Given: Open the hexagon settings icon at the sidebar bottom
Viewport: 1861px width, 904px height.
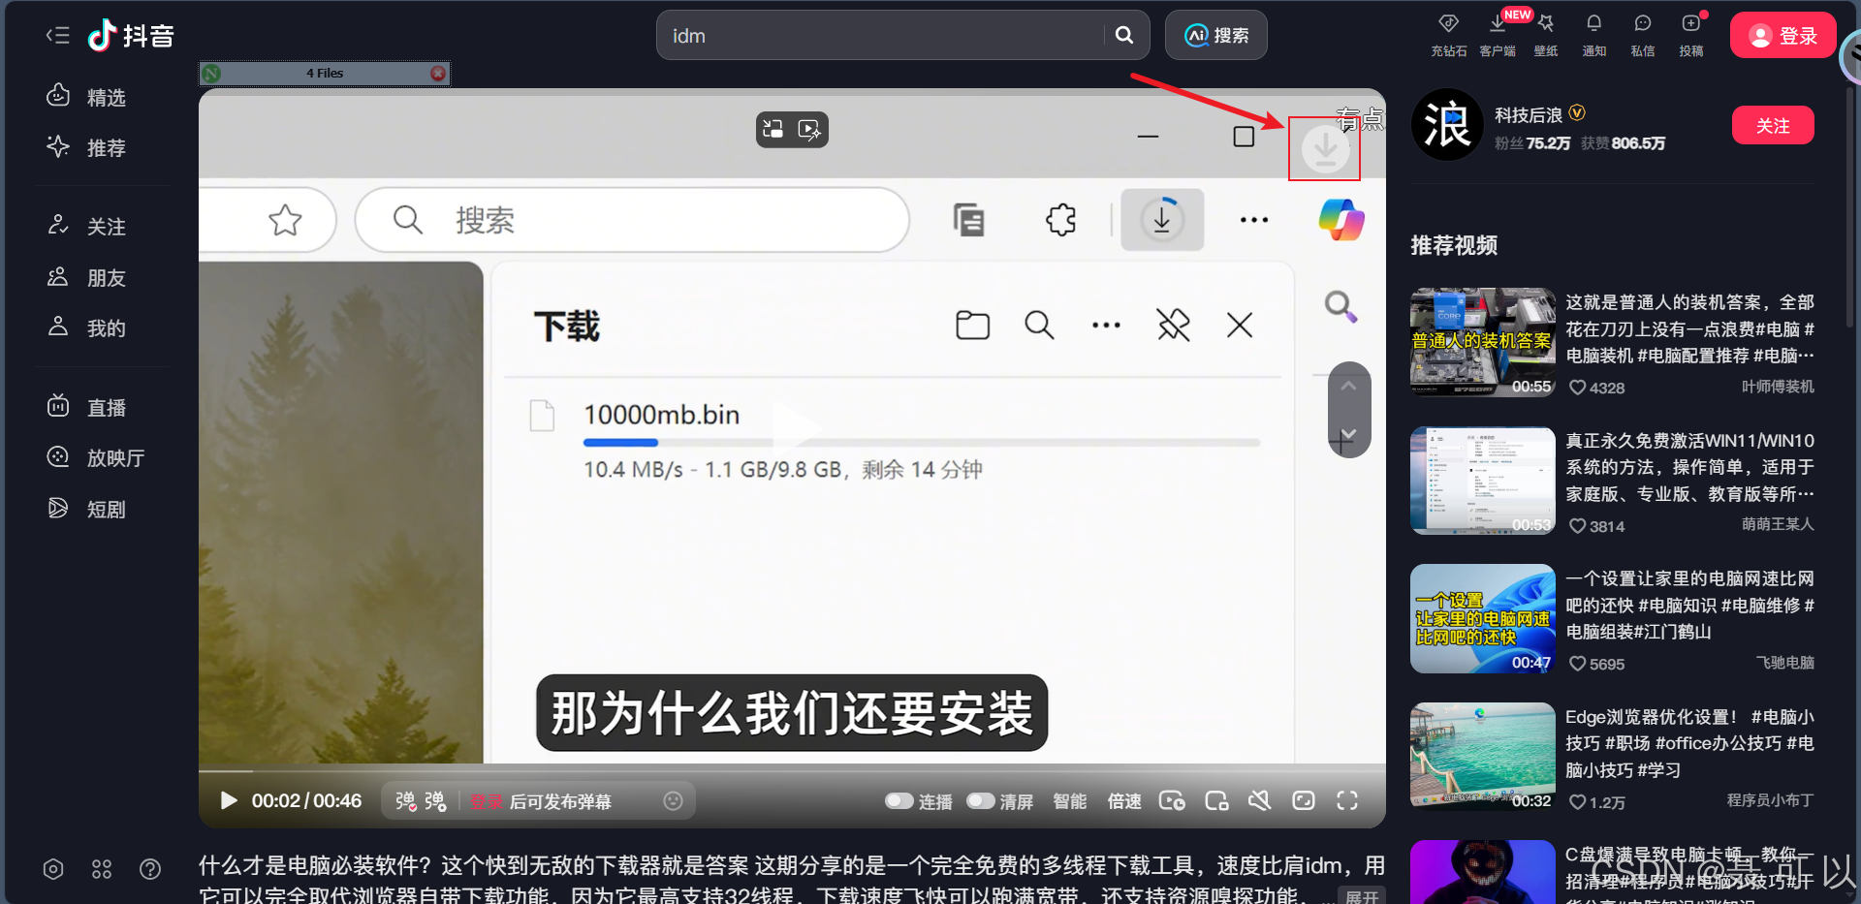Looking at the screenshot, I should (x=53, y=869).
